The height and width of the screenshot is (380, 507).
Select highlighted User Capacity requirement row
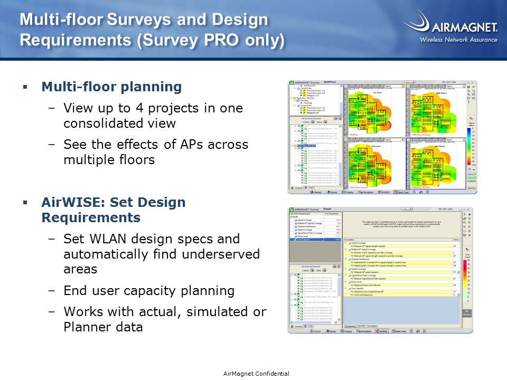pyautogui.click(x=316, y=240)
